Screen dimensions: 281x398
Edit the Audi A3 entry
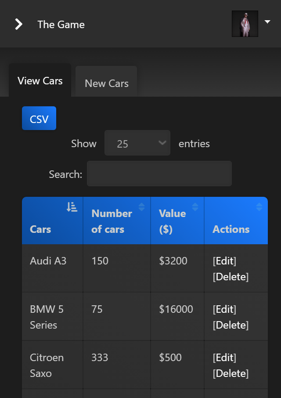coord(224,261)
